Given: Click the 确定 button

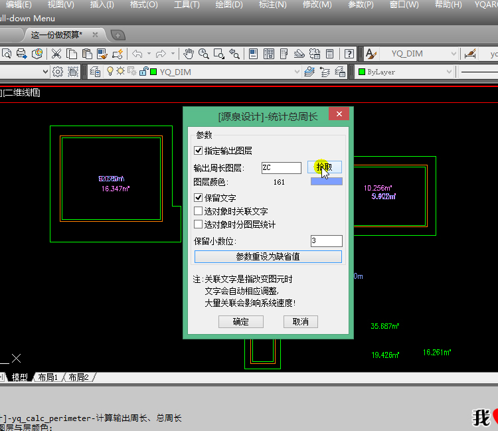Looking at the screenshot, I should pyautogui.click(x=240, y=321).
